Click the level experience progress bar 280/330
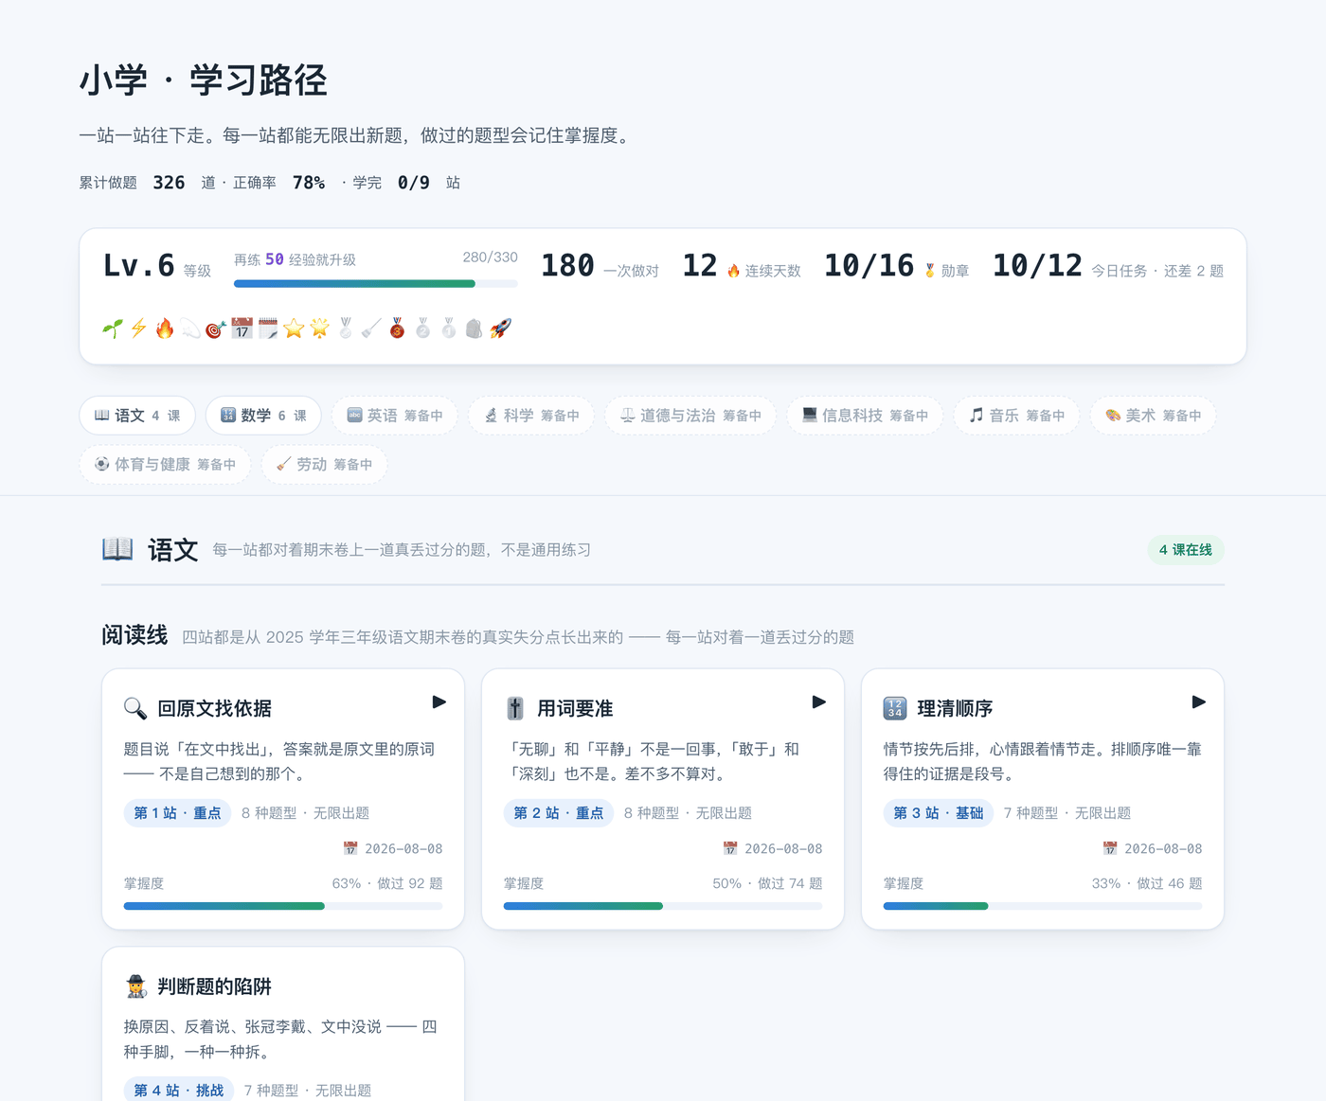 (x=376, y=283)
